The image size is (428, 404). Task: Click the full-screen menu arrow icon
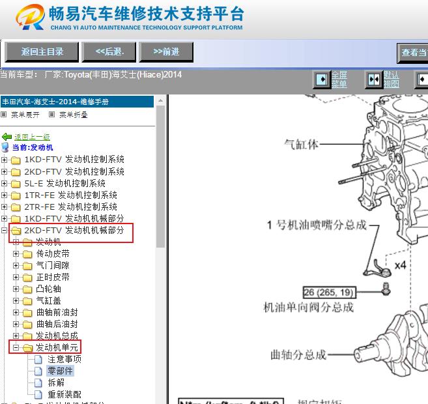[322, 79]
